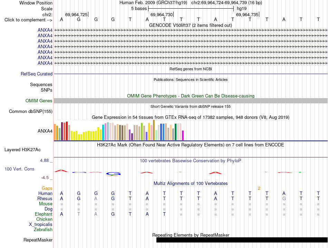Click the ANXA4 label beside the GTEx chart
This screenshot has height=248, width=328.
point(45,131)
